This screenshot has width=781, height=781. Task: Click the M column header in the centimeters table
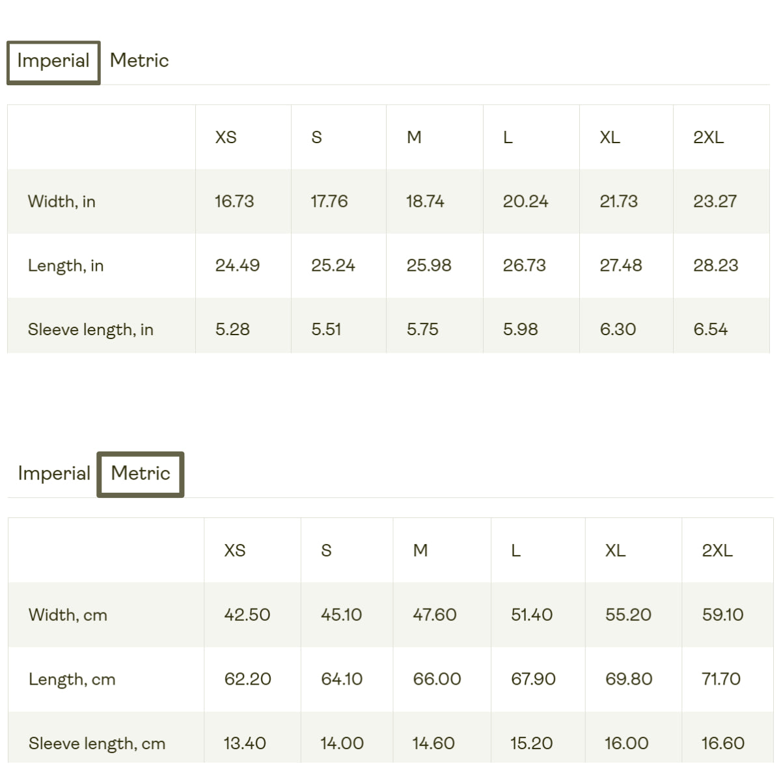tap(420, 551)
